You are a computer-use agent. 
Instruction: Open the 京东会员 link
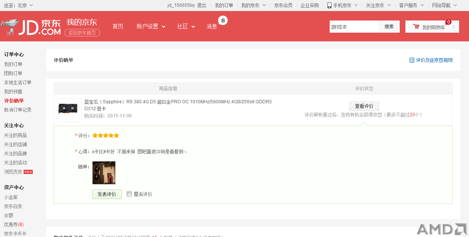(x=283, y=5)
